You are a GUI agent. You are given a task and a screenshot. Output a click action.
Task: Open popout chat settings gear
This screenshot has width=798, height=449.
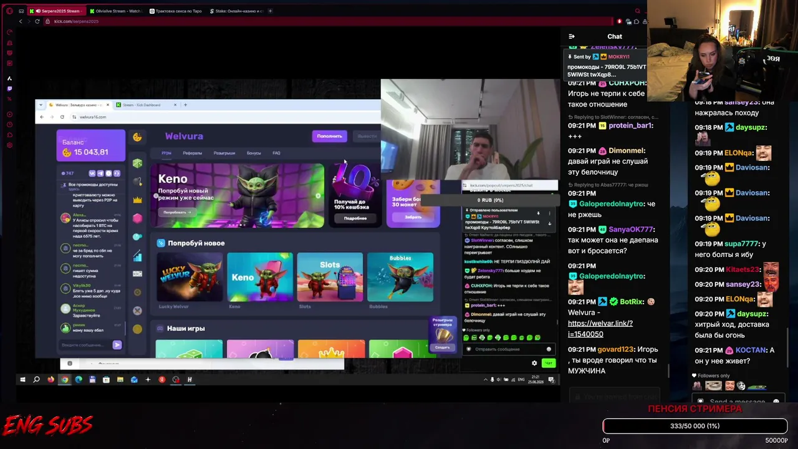pyautogui.click(x=534, y=363)
